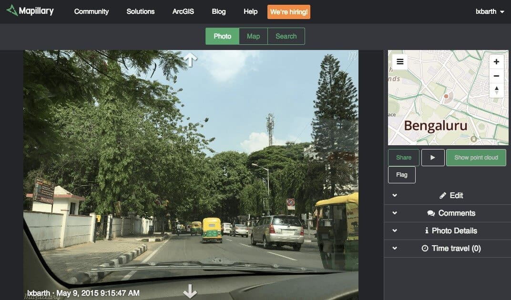Click the speech bubbles Comments icon

(x=431, y=213)
